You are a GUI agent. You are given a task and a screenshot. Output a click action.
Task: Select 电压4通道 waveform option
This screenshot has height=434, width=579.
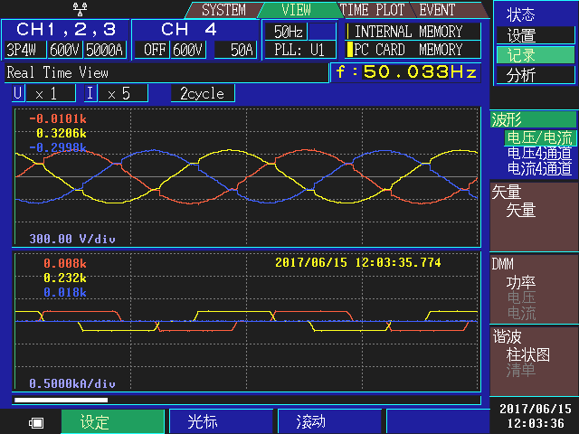(539, 154)
